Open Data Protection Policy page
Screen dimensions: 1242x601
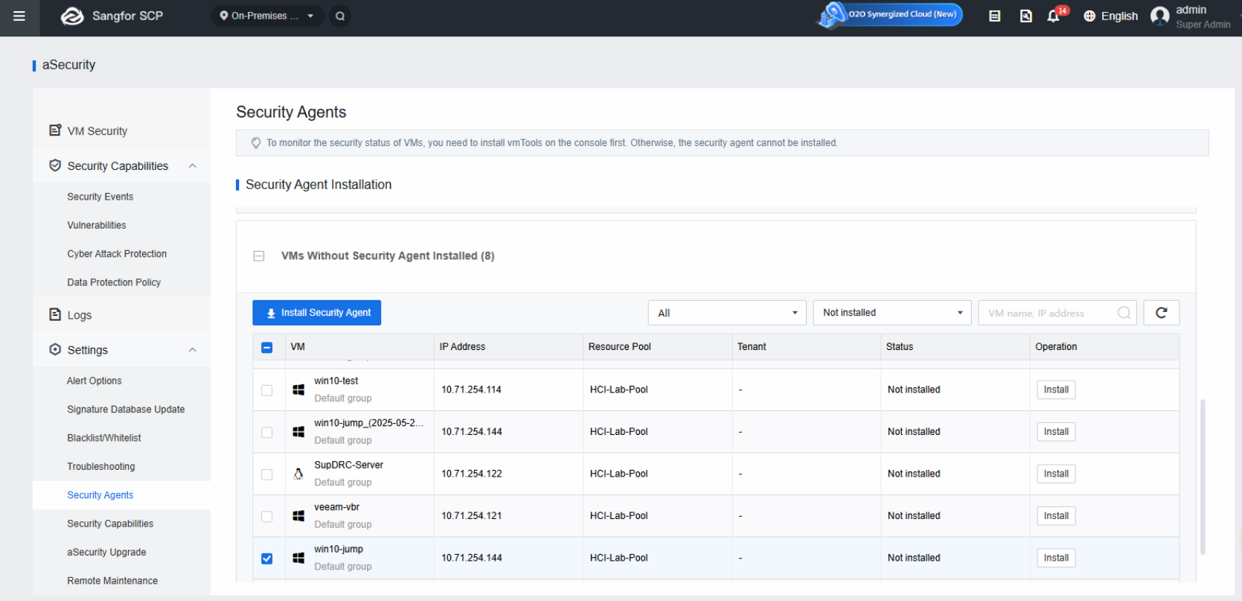114,282
